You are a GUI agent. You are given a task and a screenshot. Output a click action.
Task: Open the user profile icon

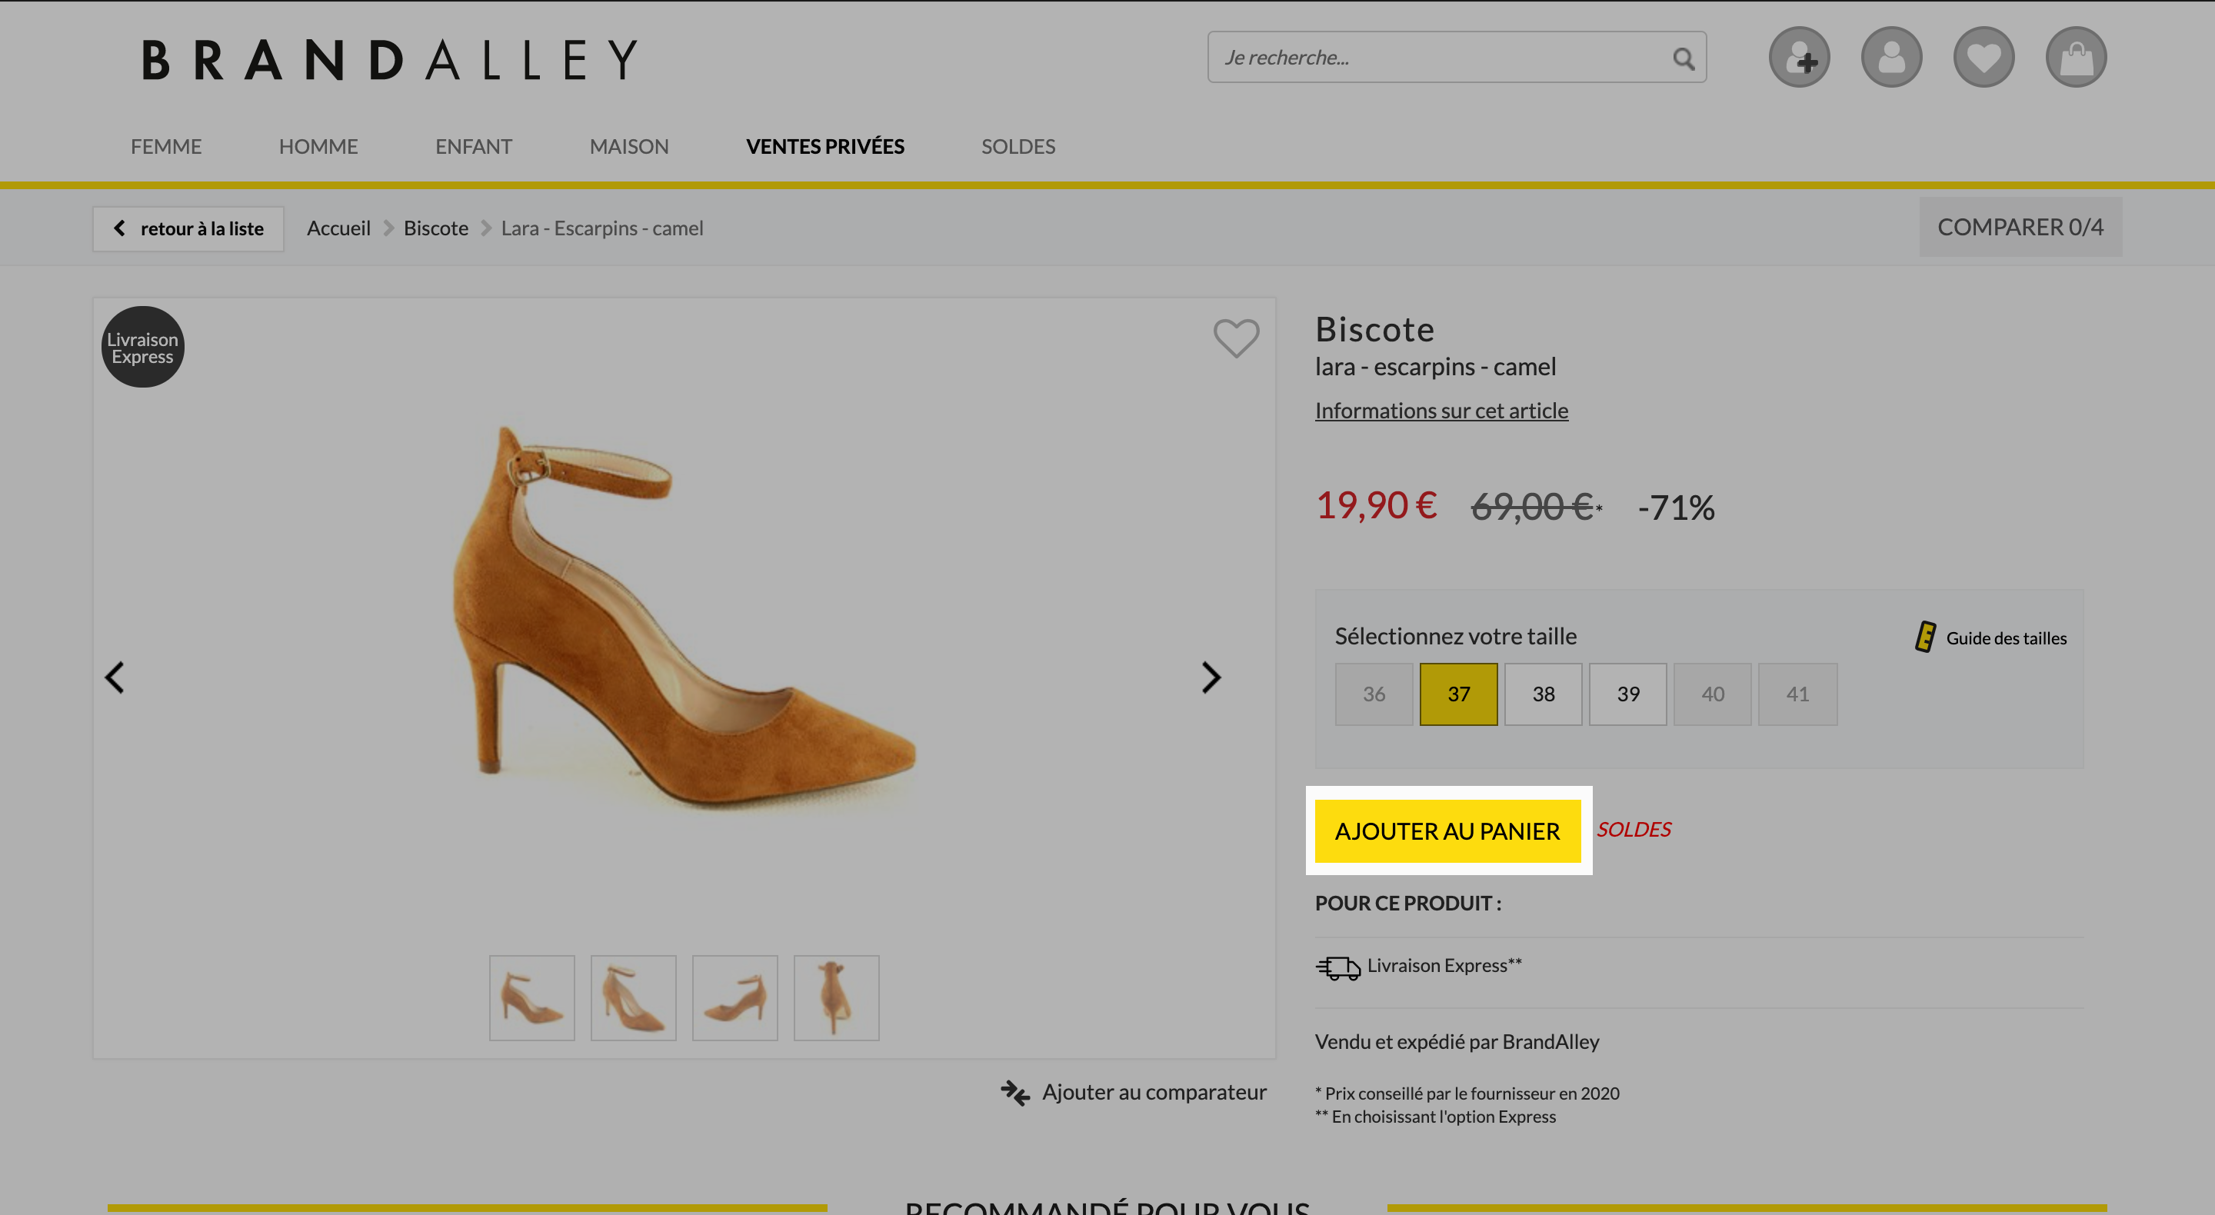click(1891, 58)
